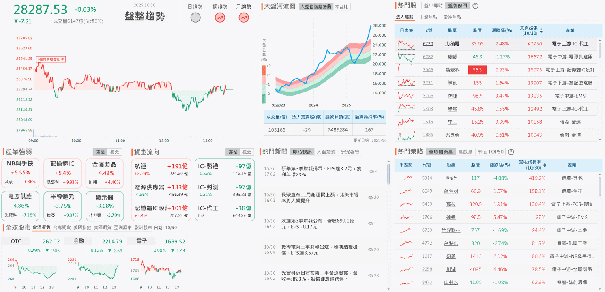This screenshot has height=292, width=605.
Task: Click the IC-製造 -97億 fund flow entry
Action: point(224,169)
